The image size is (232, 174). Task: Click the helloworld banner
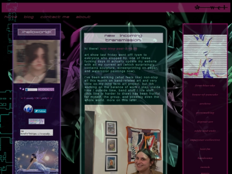tap(37, 32)
